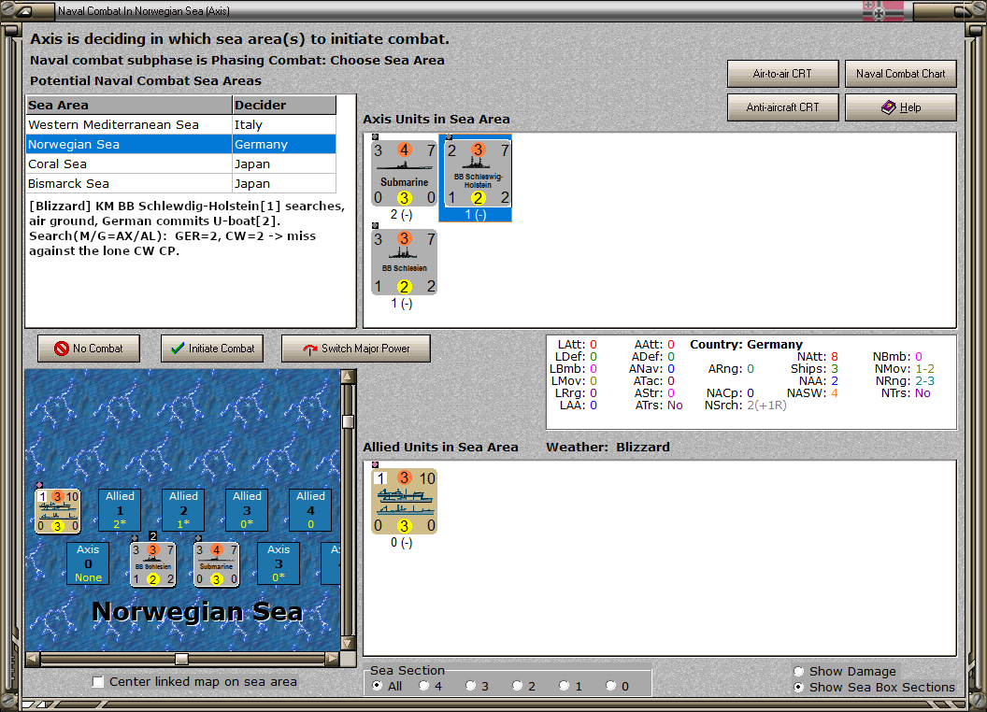This screenshot has width=987, height=712.
Task: Click map horizontal scrollbar right arrow
Action: click(x=333, y=659)
